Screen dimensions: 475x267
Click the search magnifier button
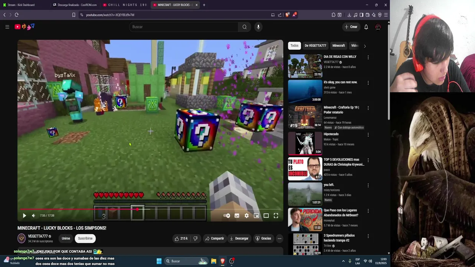(x=245, y=27)
